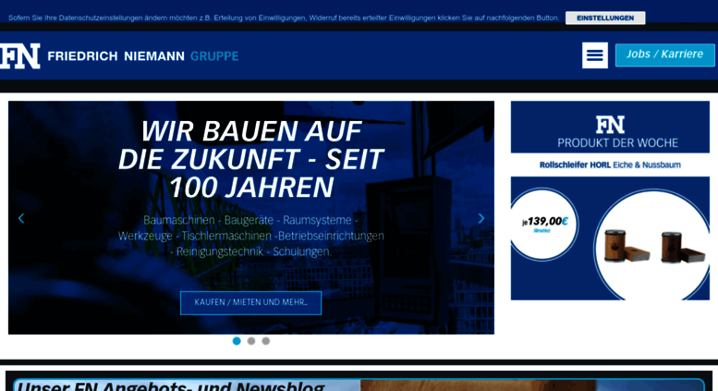Viewport: 718px width, 391px height.
Task: Open the Unser FN Angebots- und Newsblog banner
Action: (359, 385)
